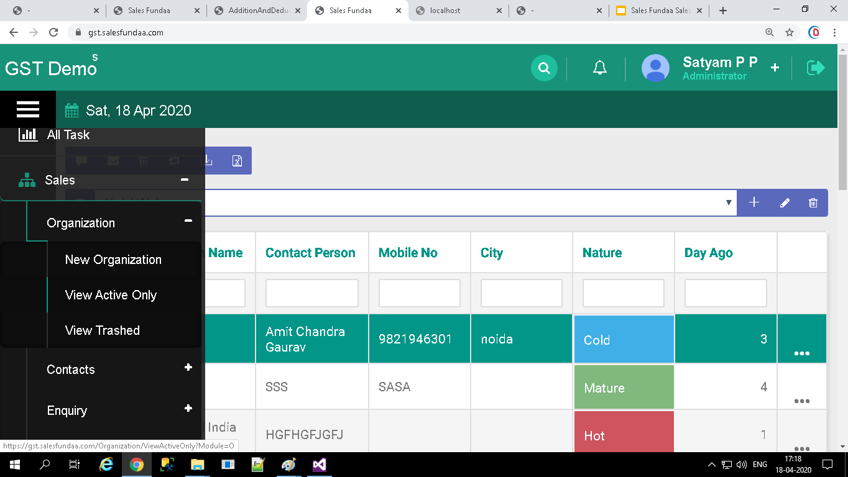
Task: Toggle the hamburger menu icon
Action: coord(28,109)
